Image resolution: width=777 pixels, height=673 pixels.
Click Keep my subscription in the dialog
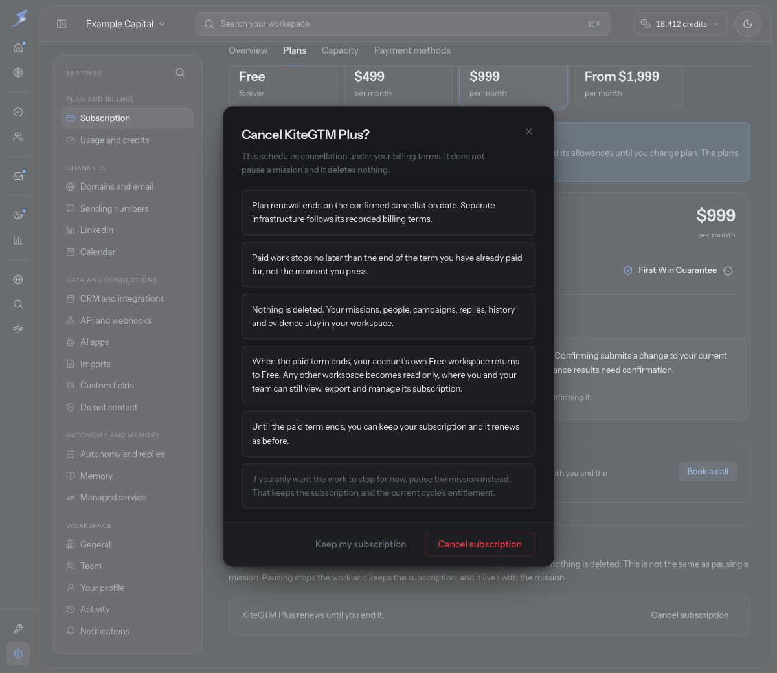[361, 544]
